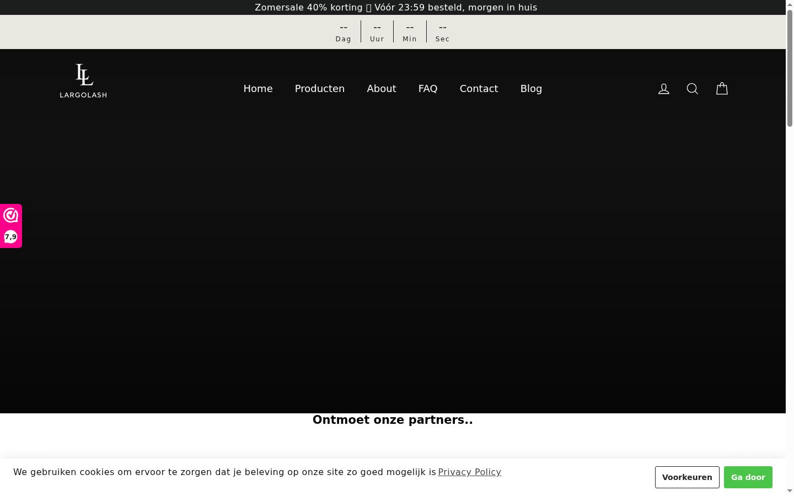Image resolution: width=794 pixels, height=496 pixels.
Task: Open the account login icon
Action: point(664,89)
